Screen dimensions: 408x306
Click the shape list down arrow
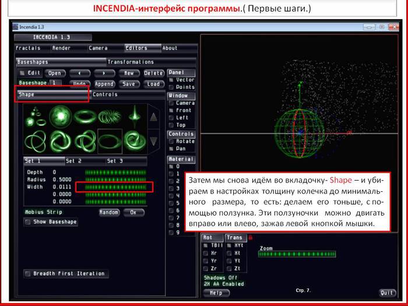(x=153, y=141)
